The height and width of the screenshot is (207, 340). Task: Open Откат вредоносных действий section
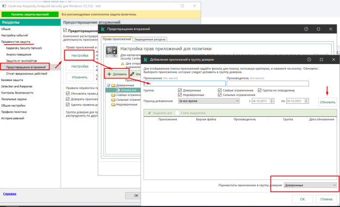(27, 74)
